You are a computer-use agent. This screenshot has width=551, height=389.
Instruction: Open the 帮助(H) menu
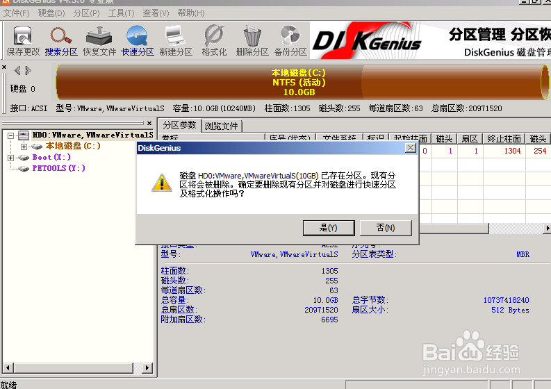click(x=191, y=13)
